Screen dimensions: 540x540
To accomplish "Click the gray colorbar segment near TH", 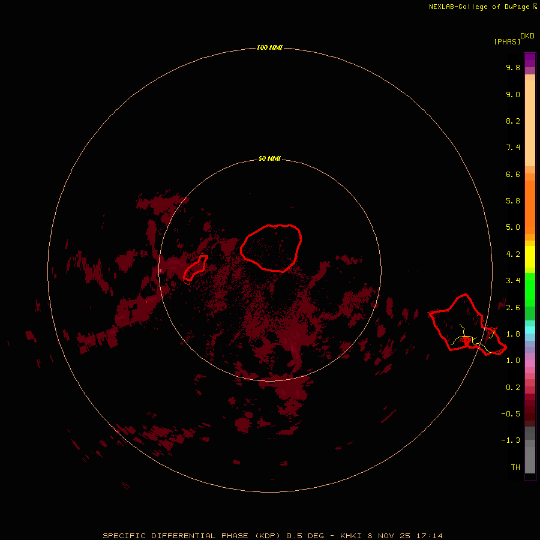I will (x=530, y=460).
